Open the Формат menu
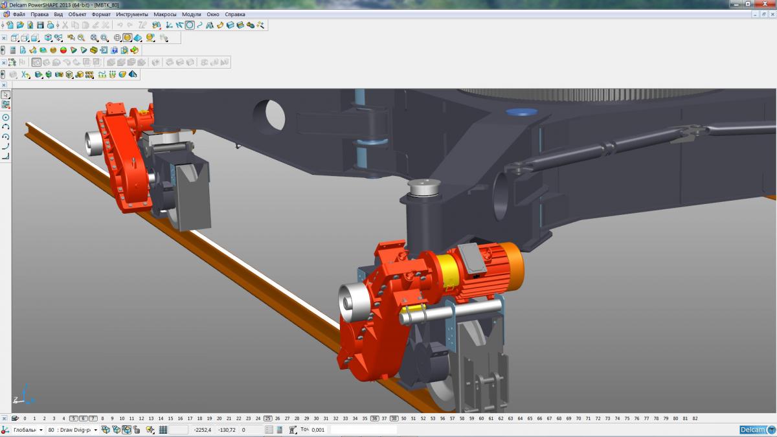The image size is (777, 437). (x=101, y=14)
